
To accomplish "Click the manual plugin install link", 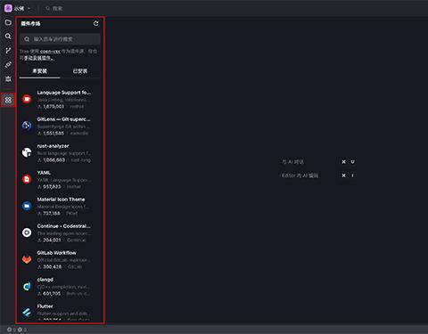I will (x=39, y=58).
